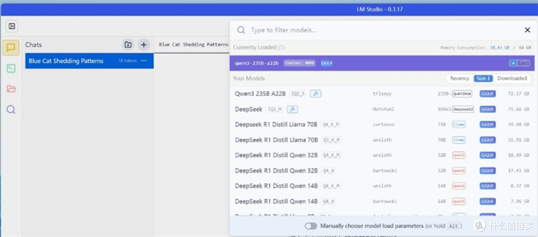Click the tflsxyy publisher name
Screen dimensions: 538x237
click(x=383, y=94)
